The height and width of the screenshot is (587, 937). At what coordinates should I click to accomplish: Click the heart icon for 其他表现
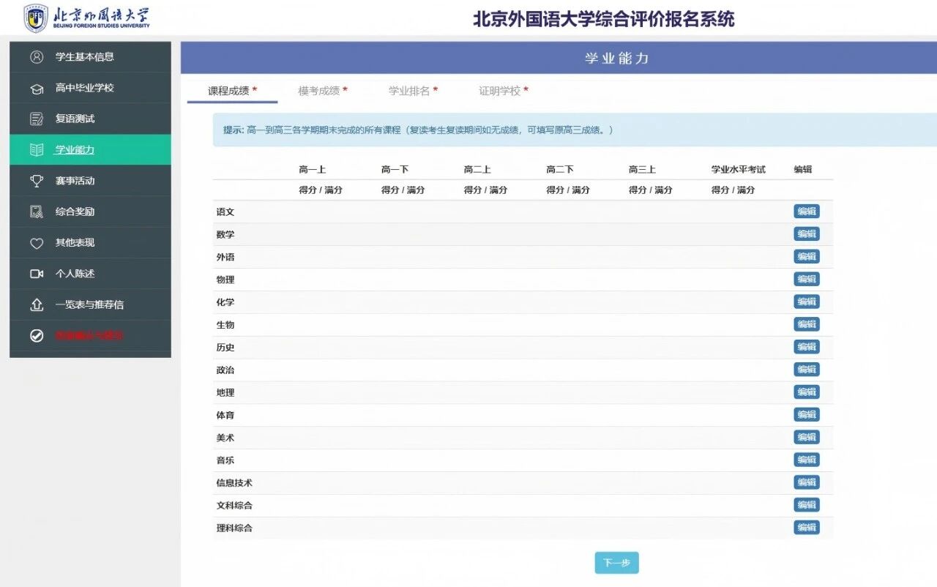coord(37,243)
